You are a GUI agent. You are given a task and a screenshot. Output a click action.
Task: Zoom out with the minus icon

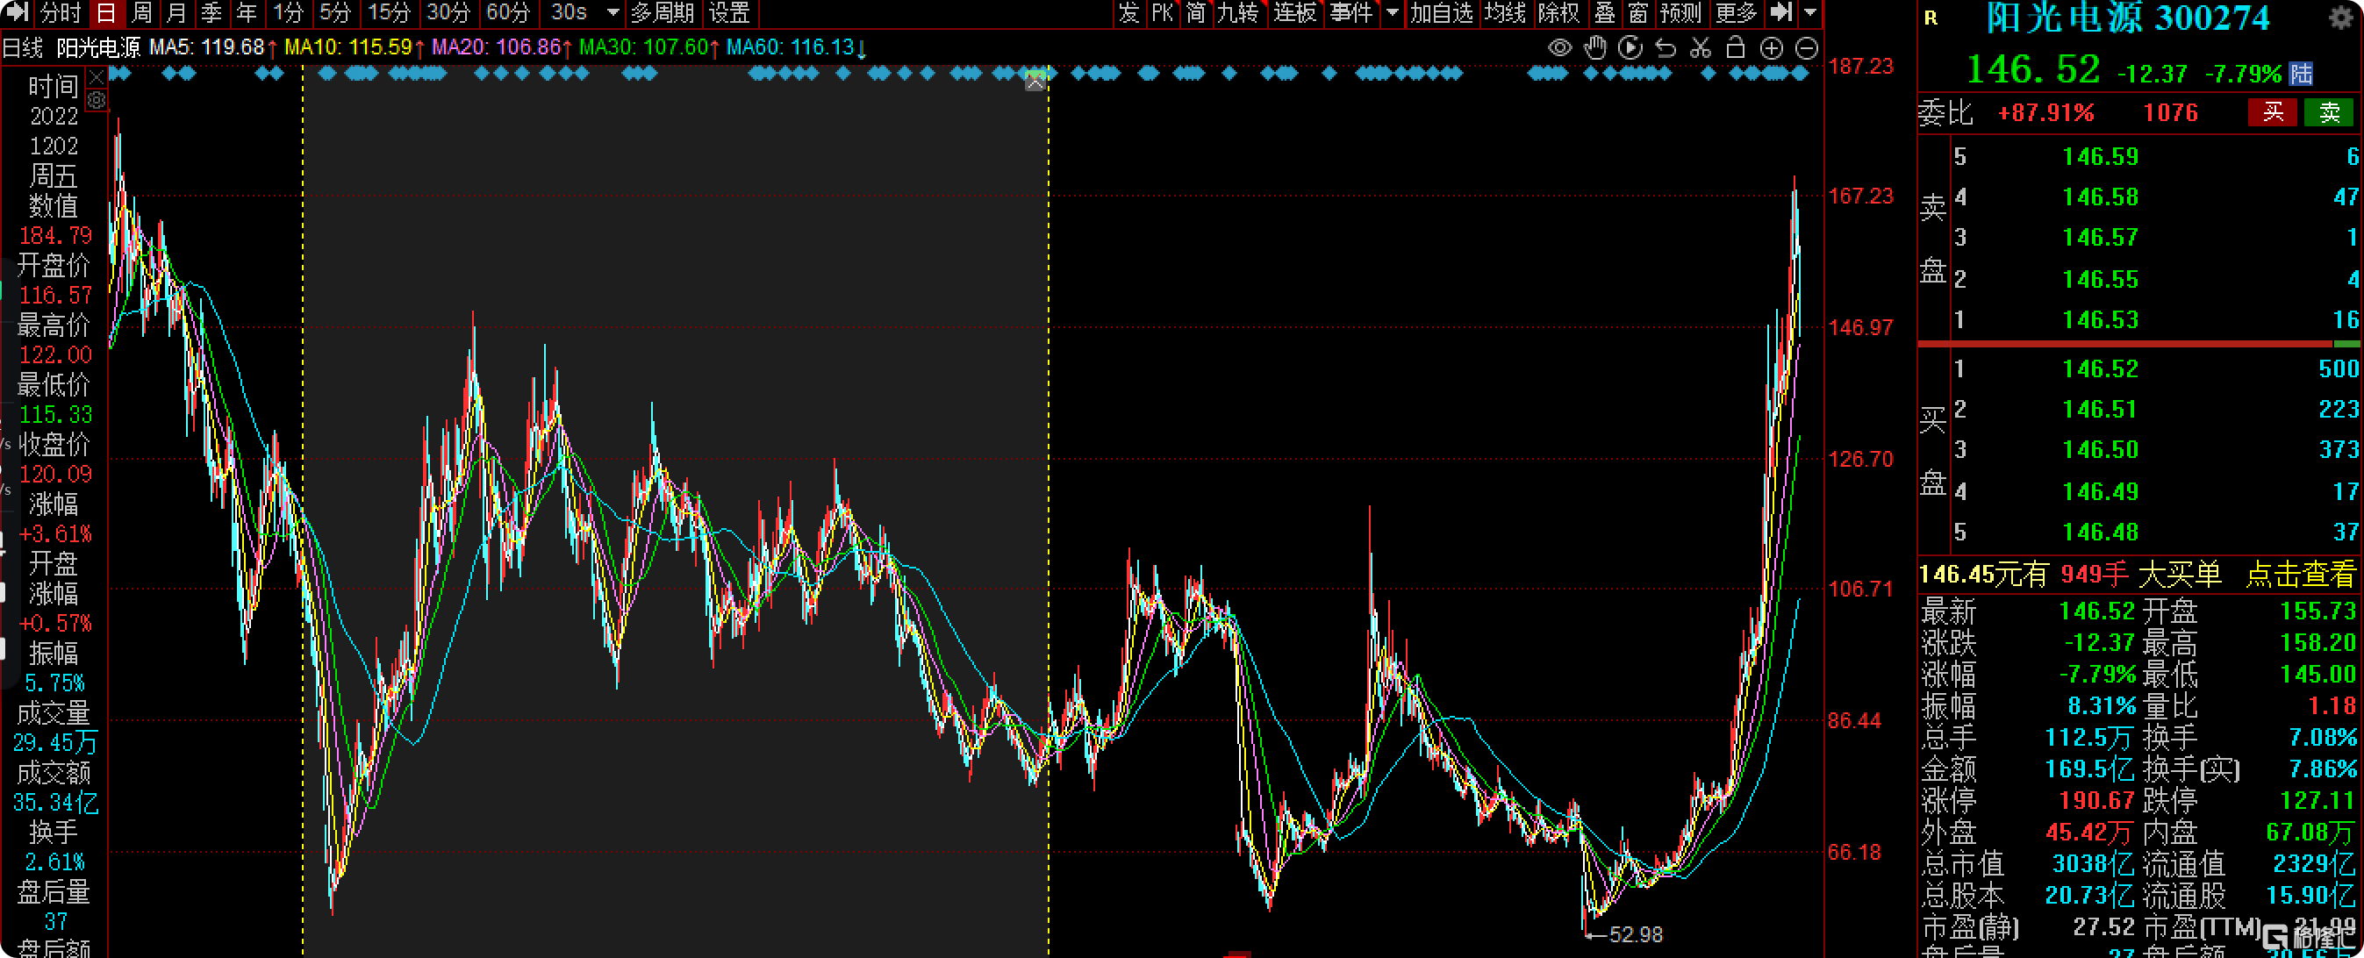pos(1806,48)
